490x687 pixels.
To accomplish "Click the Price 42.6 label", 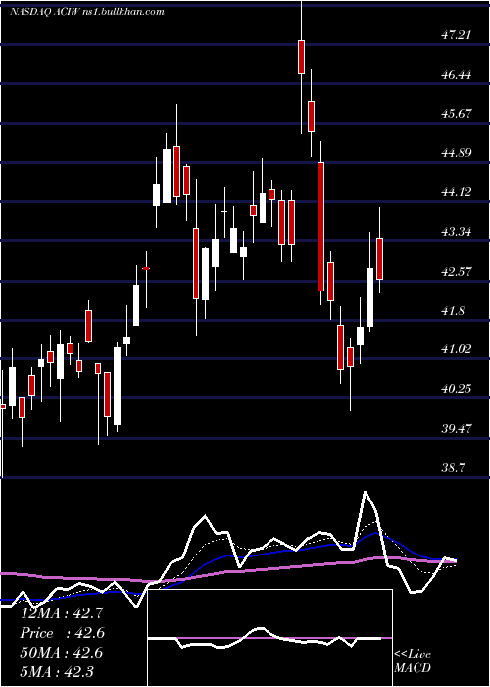I will (x=62, y=632).
